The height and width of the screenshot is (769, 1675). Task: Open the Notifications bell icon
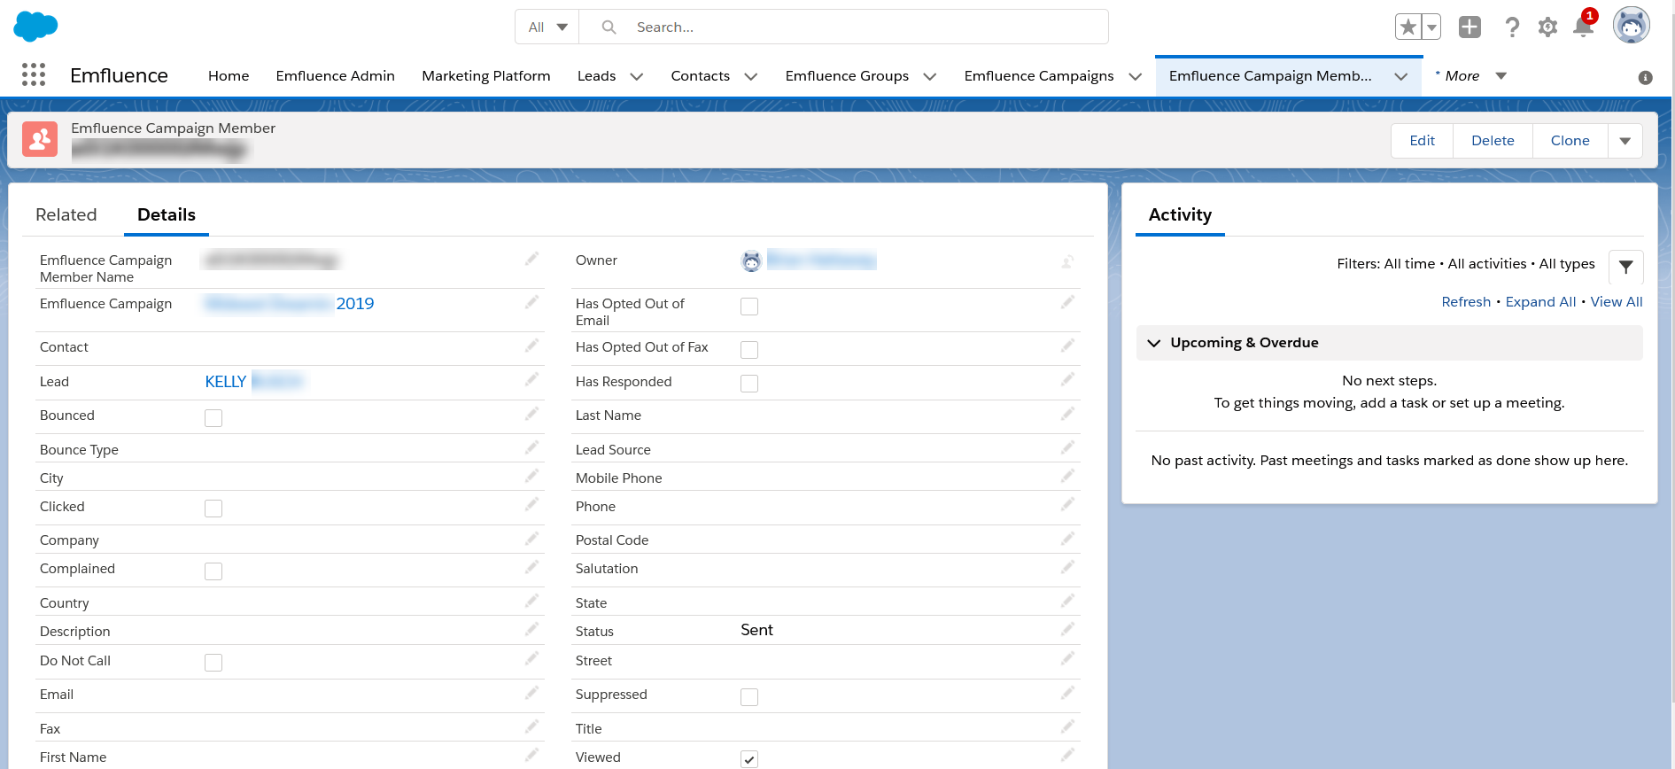click(x=1584, y=26)
